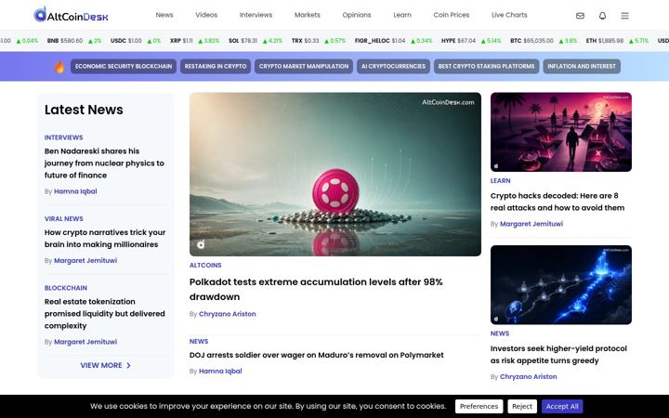669x418 pixels.
Task: Click FIGR_HELOC ticker entry
Action: (x=393, y=41)
